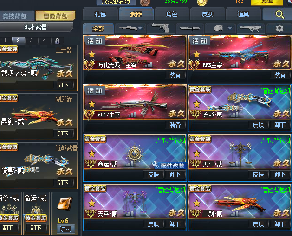Equip the 万化无限·主宰 weapon
Screen dimensions: 292x236
click(175, 75)
